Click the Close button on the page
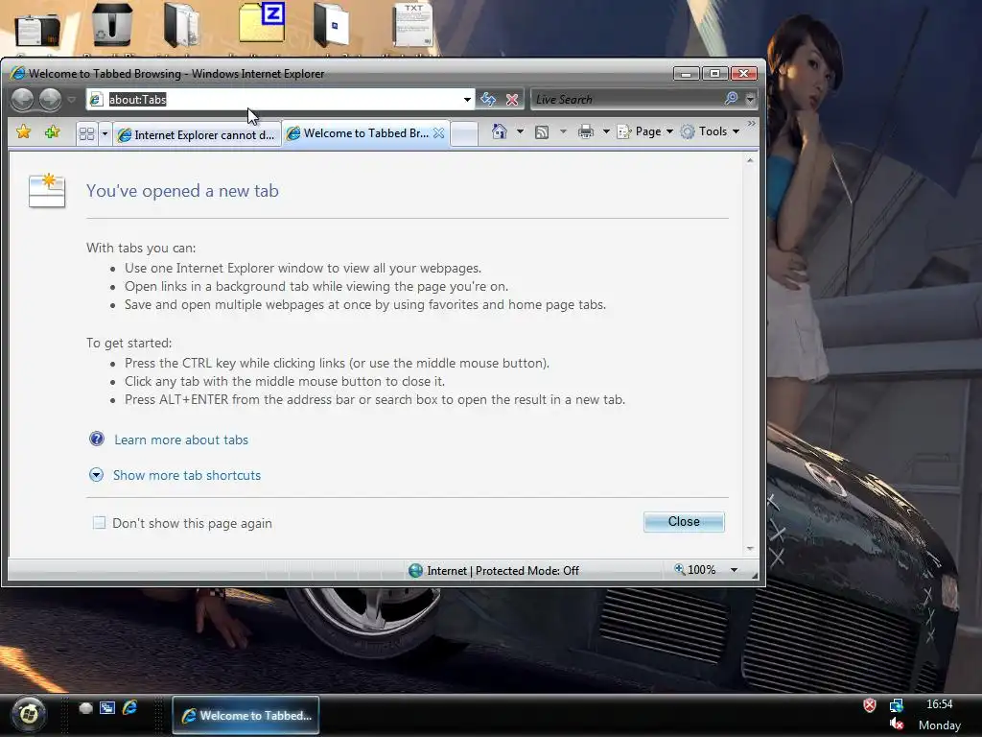Image resolution: width=982 pixels, height=737 pixels. click(x=684, y=521)
